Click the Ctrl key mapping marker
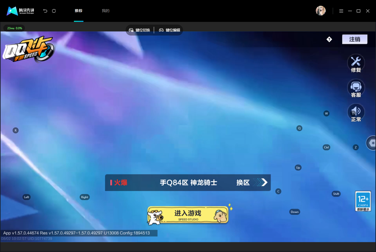Viewport: 376px width, 252px height. [x=326, y=147]
